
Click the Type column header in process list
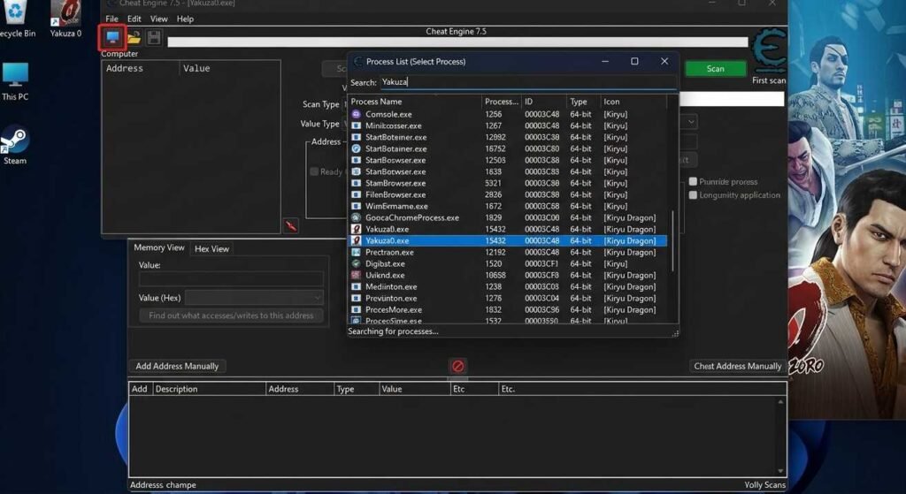tap(584, 102)
